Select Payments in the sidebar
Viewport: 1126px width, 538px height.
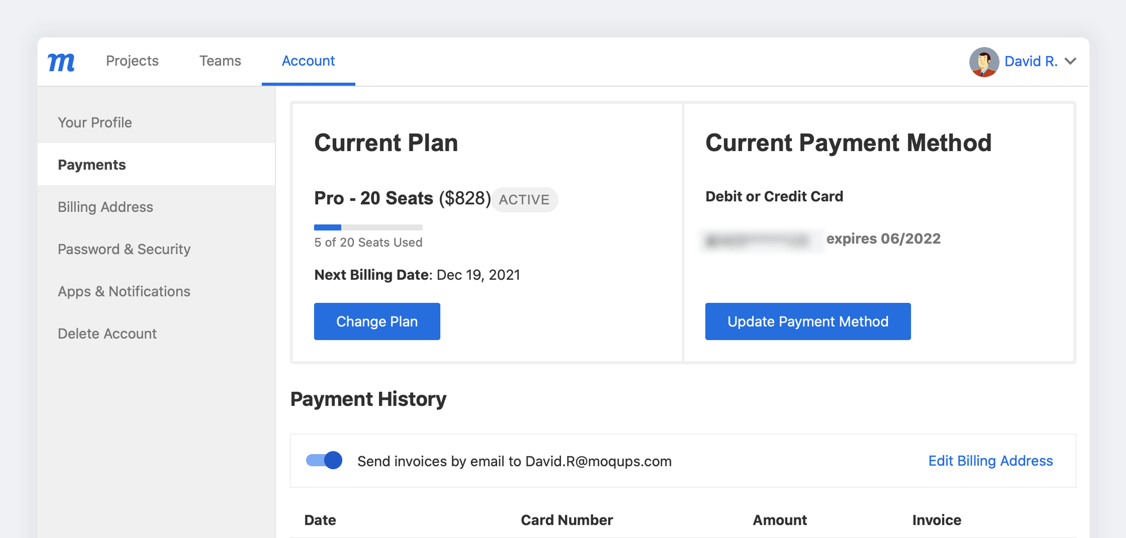[92, 164]
